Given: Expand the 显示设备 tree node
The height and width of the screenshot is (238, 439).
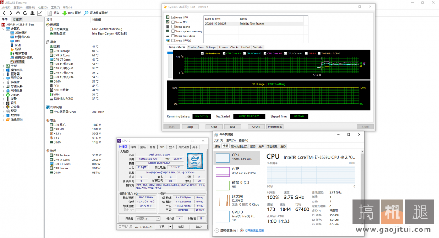Looking at the screenshot, I should click(x=4, y=78).
